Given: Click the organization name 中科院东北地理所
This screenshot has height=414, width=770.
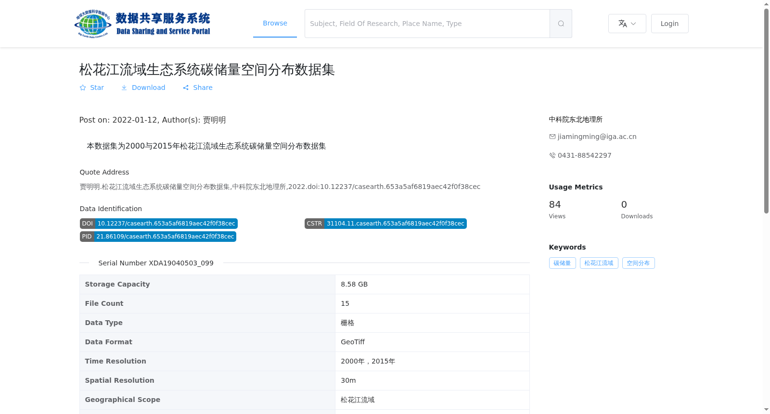Looking at the screenshot, I should point(576,119).
